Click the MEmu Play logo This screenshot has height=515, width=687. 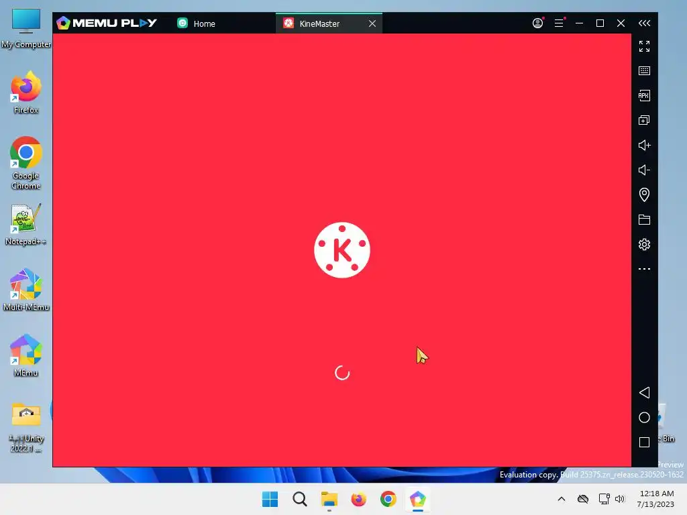click(107, 23)
